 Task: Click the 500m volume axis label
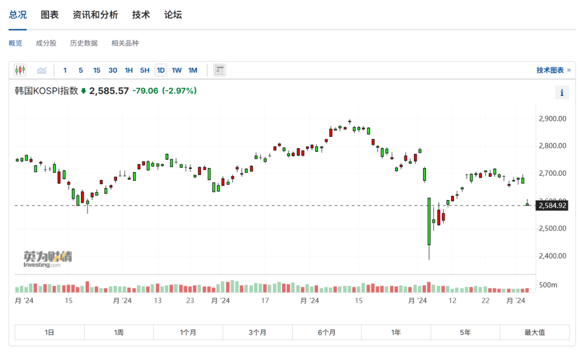tap(548, 285)
